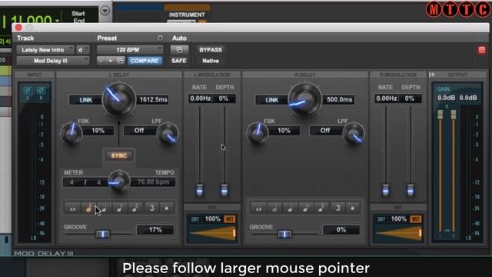The width and height of the screenshot is (492, 277).
Task: Click the R Delay FBK knob
Action: pyautogui.click(x=258, y=133)
